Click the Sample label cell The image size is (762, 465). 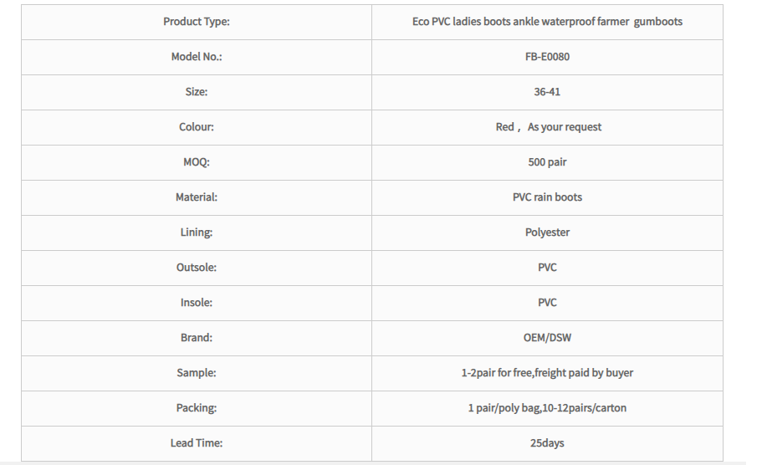click(197, 373)
